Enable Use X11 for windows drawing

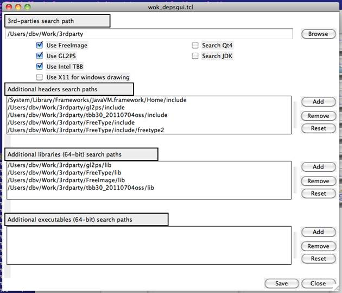[40, 77]
